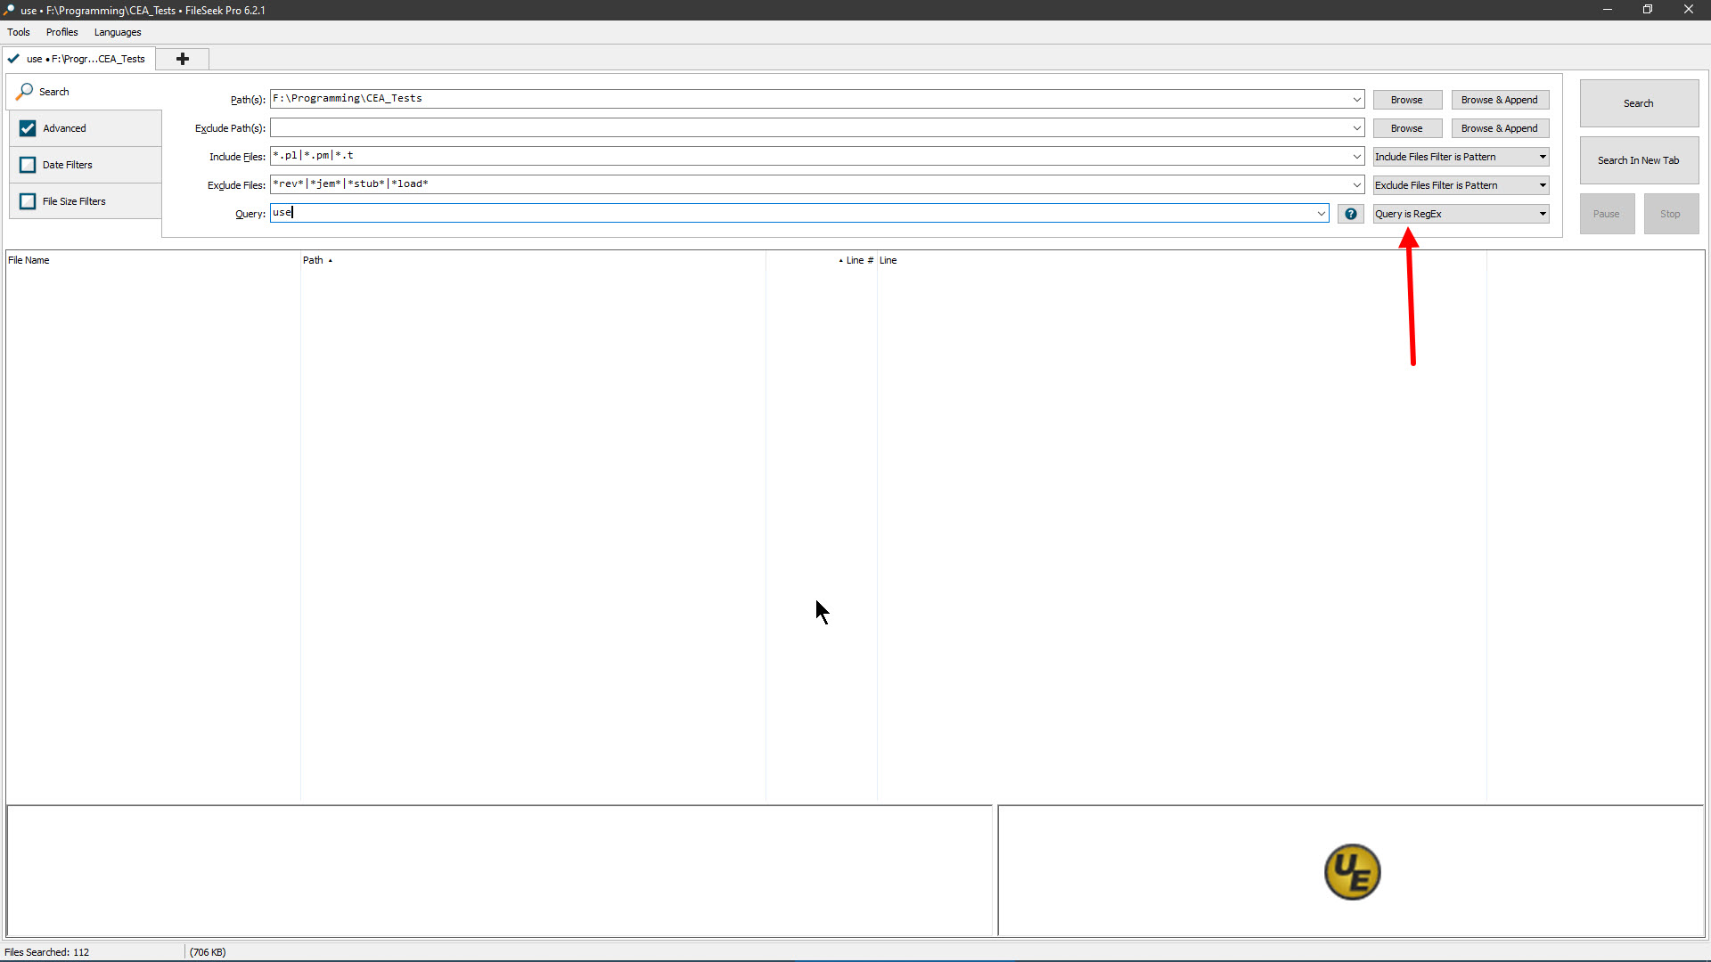Click Browse & Append for Path(s)
Screen dimensions: 1711x962
pyautogui.click(x=1500, y=100)
